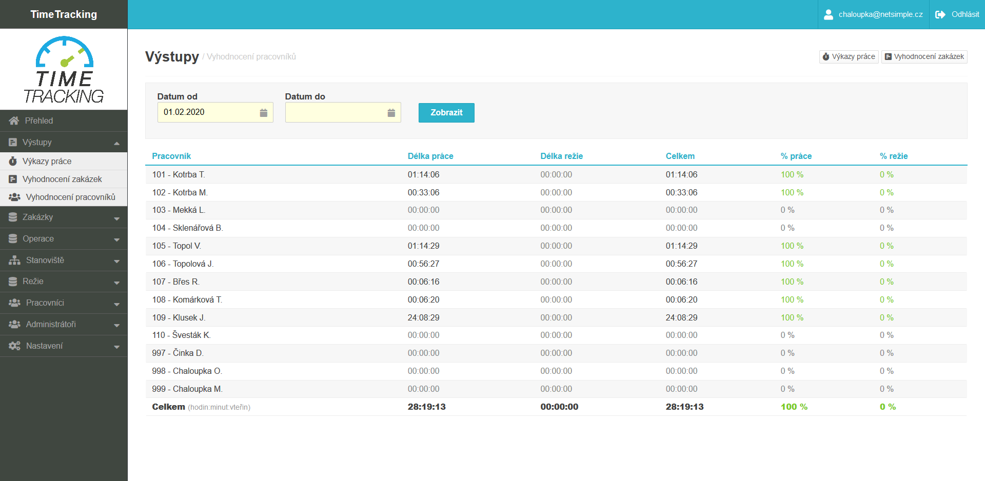Click the database icon next to Zakázky

(x=13, y=217)
